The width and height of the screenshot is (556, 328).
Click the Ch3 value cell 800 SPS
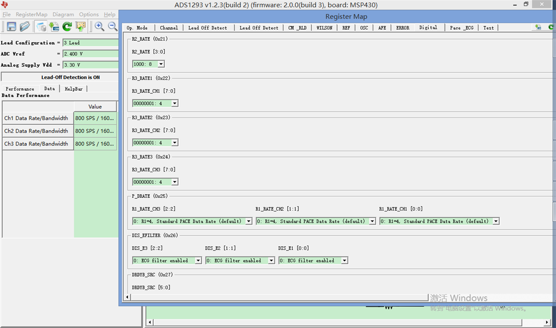[x=95, y=144]
